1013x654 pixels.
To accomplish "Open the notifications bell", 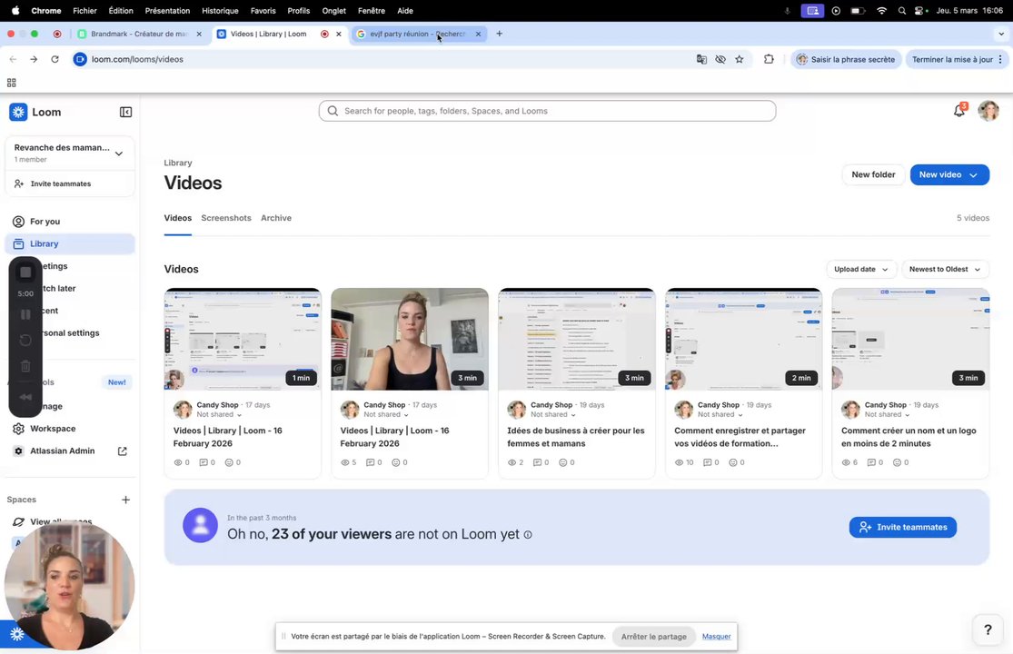I will coord(959,111).
